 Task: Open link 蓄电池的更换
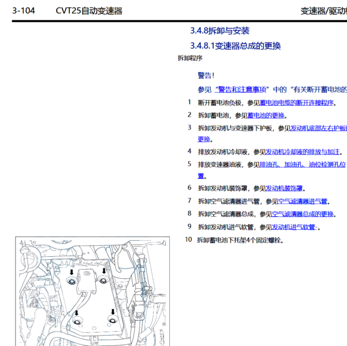[x=266, y=115]
